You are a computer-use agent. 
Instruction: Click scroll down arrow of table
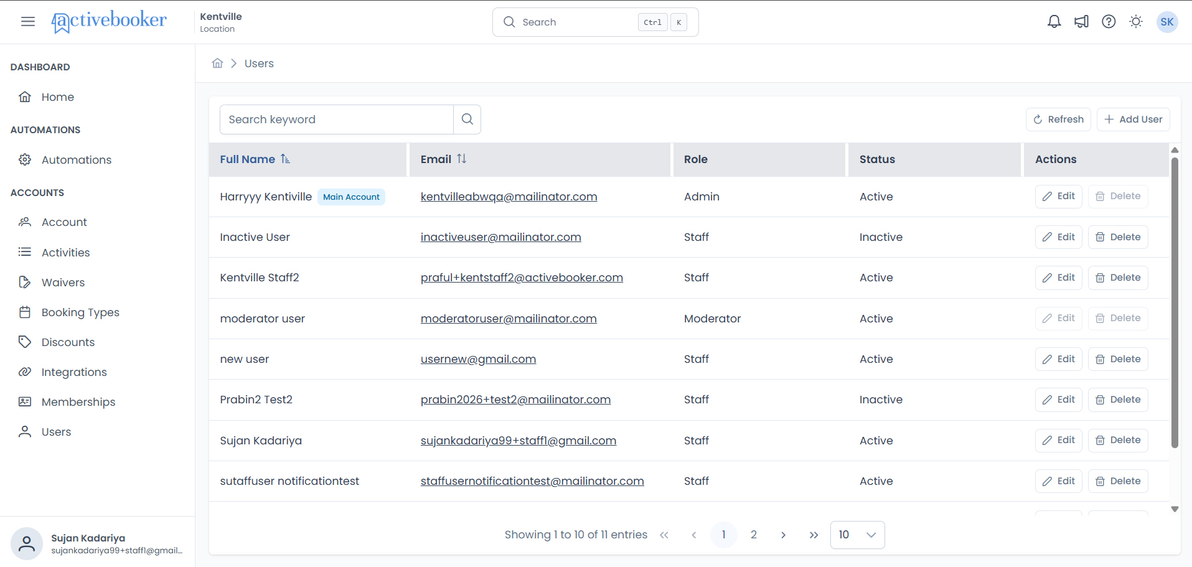pos(1175,509)
